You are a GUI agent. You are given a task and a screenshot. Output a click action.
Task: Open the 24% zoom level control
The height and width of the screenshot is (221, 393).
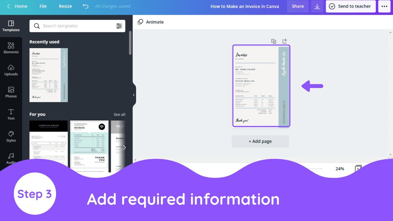click(340, 169)
